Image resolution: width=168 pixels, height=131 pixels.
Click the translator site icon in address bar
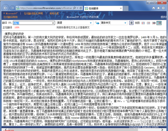(x=18, y=8)
